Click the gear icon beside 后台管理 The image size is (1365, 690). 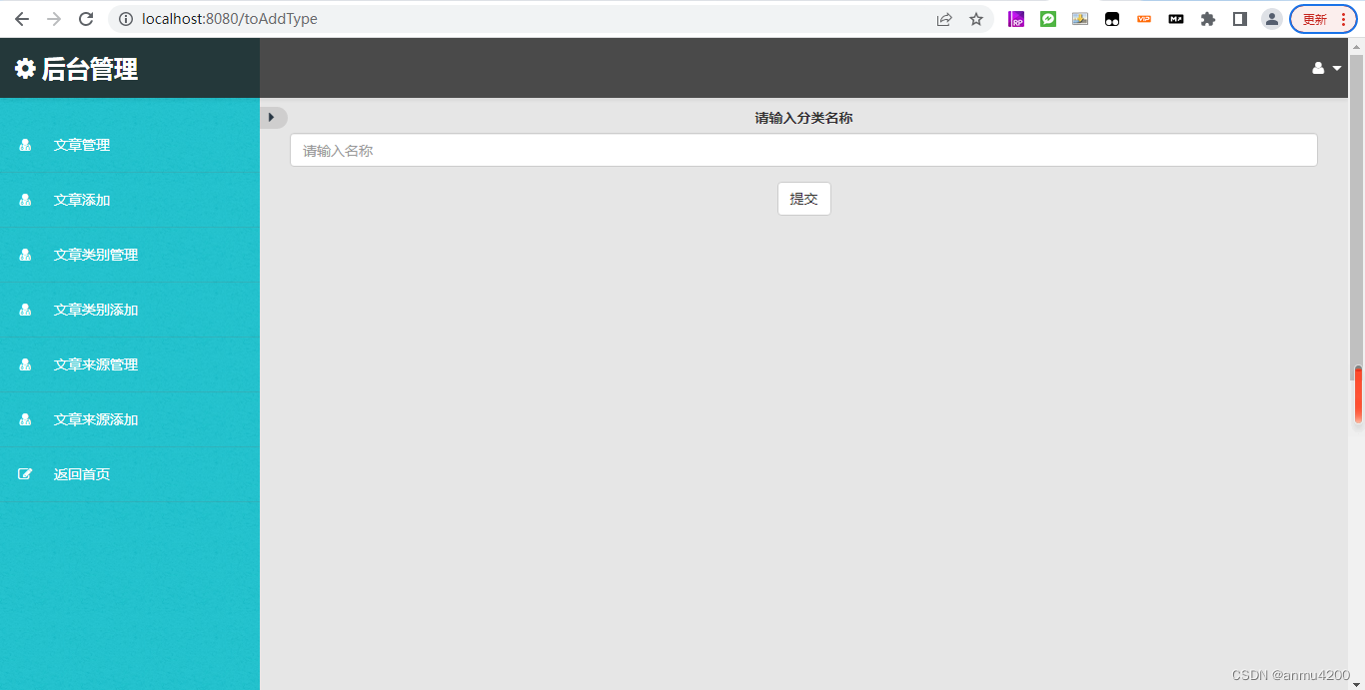click(25, 69)
